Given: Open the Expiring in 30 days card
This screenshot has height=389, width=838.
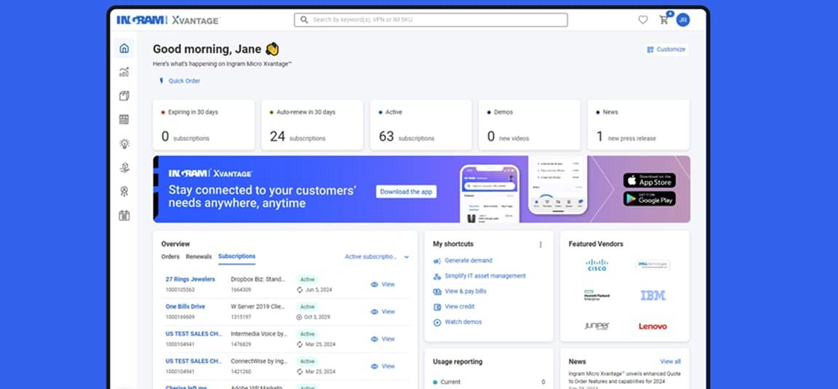Looking at the screenshot, I should pos(204,125).
